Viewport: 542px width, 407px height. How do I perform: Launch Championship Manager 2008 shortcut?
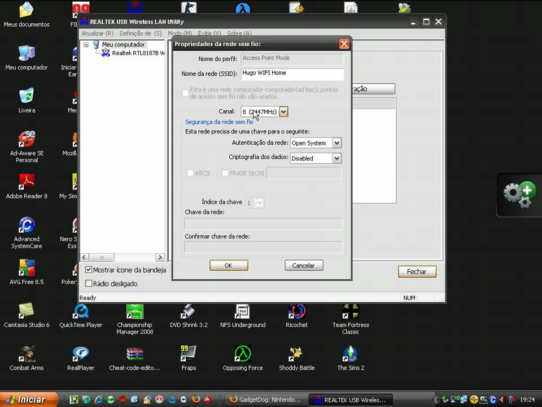tap(134, 318)
